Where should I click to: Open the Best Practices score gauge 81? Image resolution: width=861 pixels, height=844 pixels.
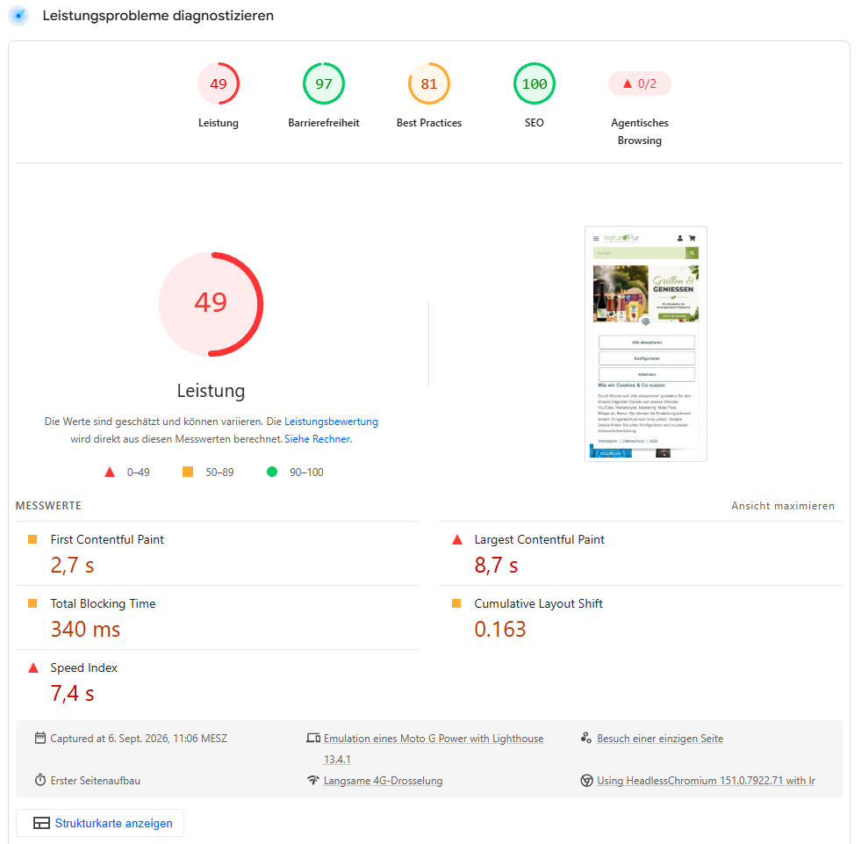click(429, 83)
